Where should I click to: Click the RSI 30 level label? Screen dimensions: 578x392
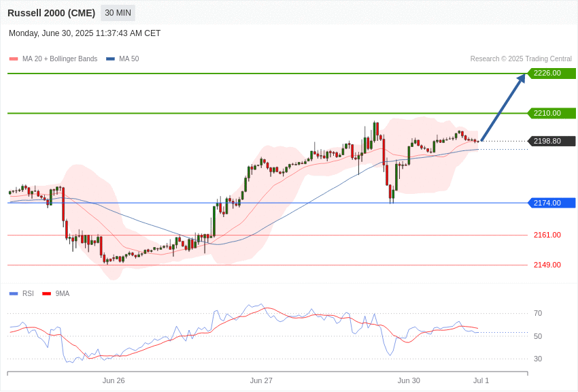538,359
